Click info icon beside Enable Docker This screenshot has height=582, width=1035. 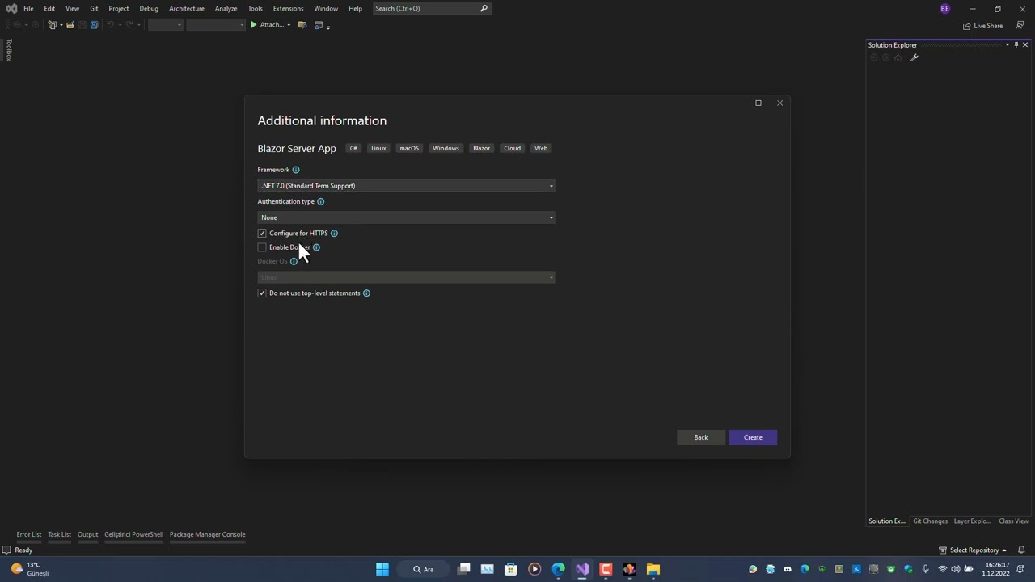coord(316,247)
